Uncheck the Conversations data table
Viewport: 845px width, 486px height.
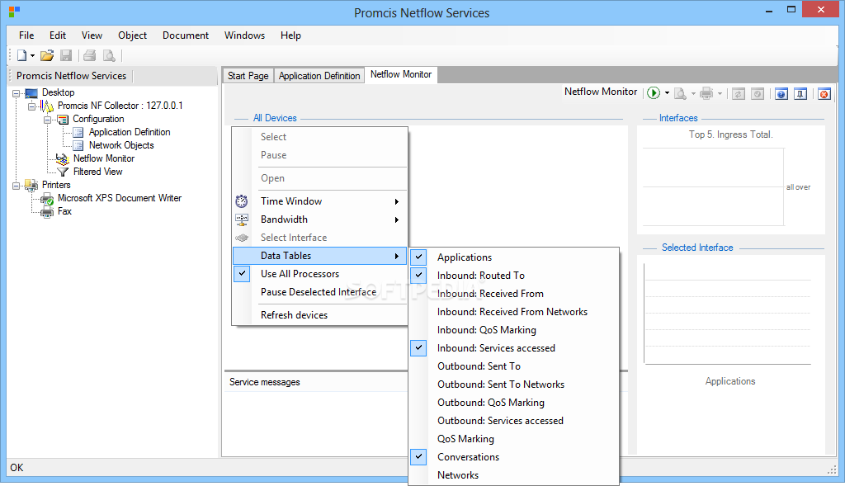[418, 457]
